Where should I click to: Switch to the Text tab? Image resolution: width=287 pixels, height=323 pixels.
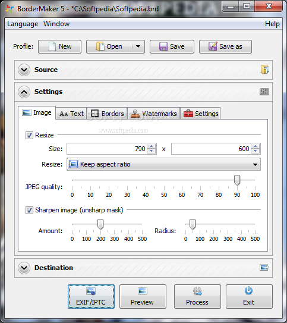71,114
